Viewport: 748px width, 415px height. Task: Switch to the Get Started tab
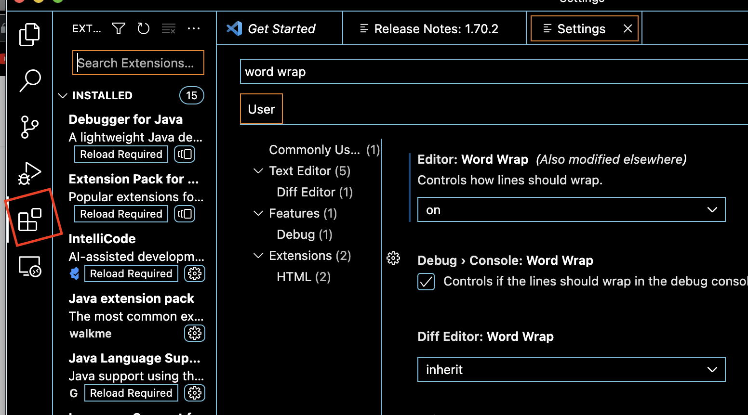280,28
